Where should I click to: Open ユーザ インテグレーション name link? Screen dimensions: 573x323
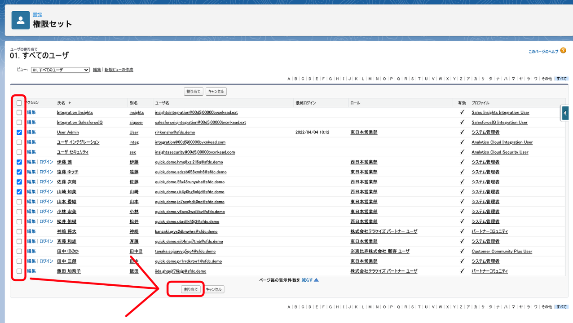pyautogui.click(x=78, y=142)
